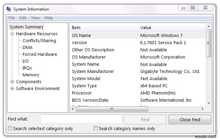Open the File menu
The height and width of the screenshot is (140, 220).
point(12,18)
